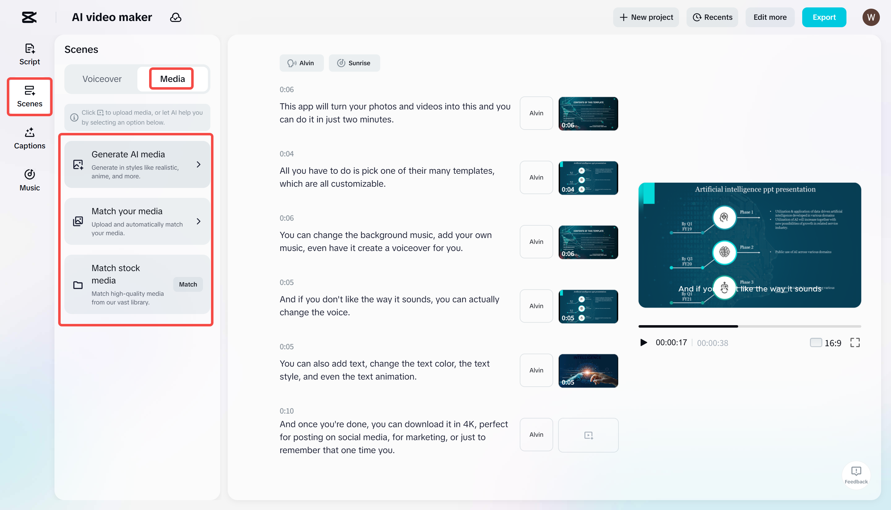Click the empty media placeholder for the last scene
Image resolution: width=891 pixels, height=510 pixels.
point(588,435)
